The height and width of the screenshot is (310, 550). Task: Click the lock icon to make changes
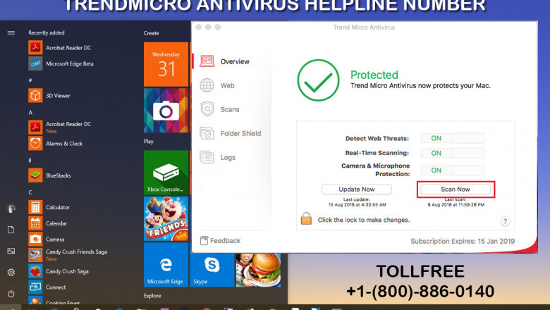click(x=306, y=219)
